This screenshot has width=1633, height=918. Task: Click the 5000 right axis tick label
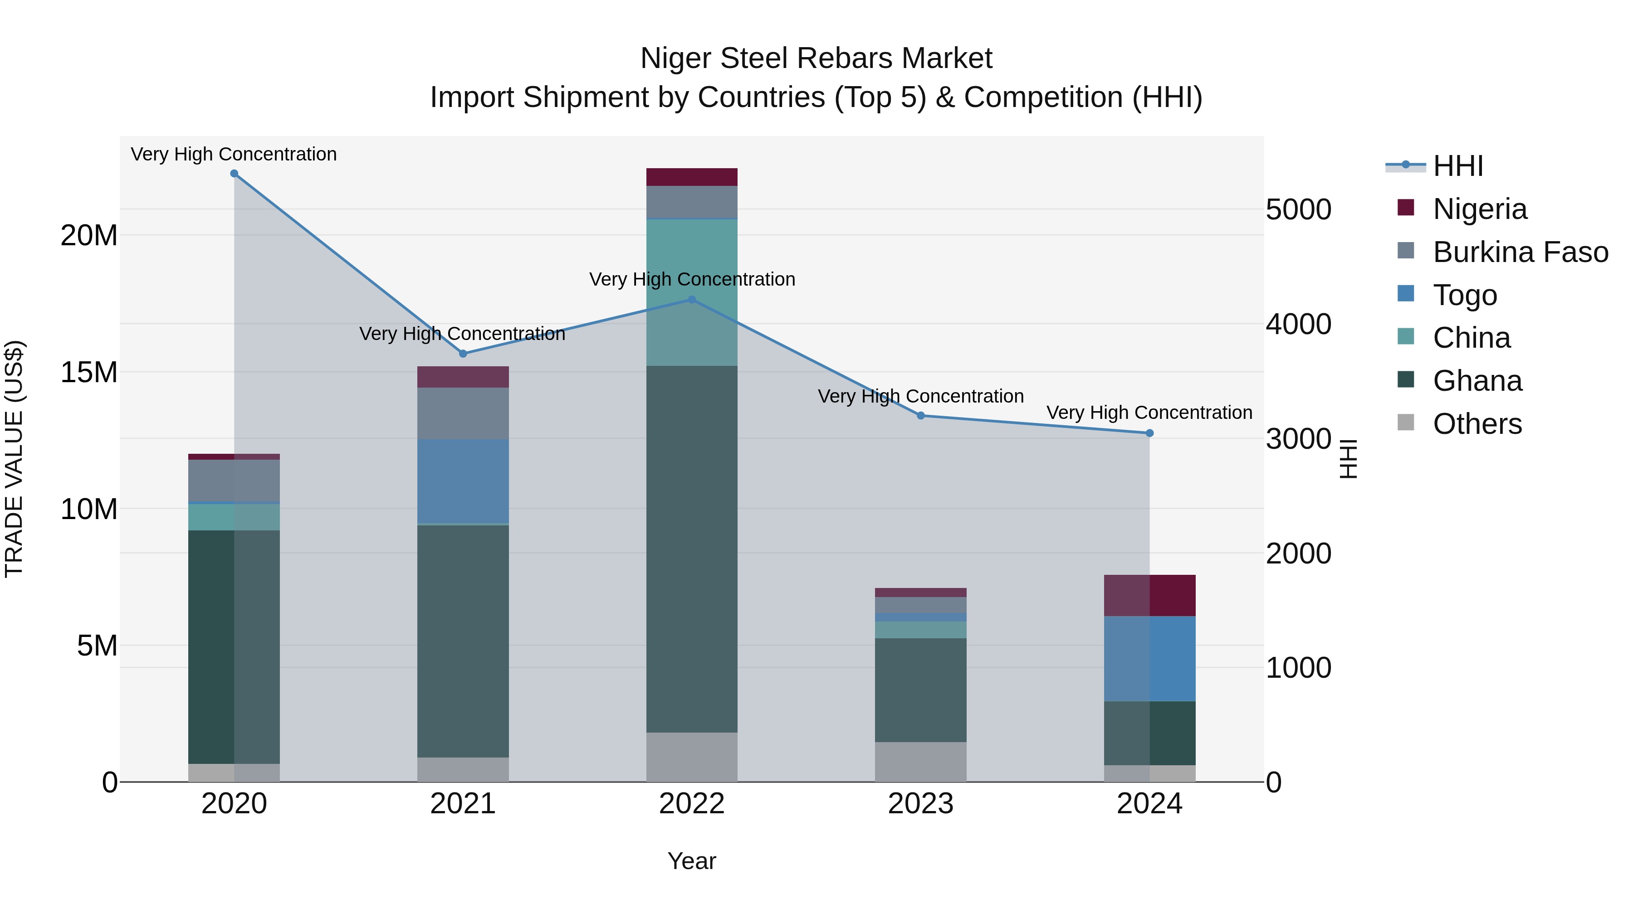[x=1298, y=210]
